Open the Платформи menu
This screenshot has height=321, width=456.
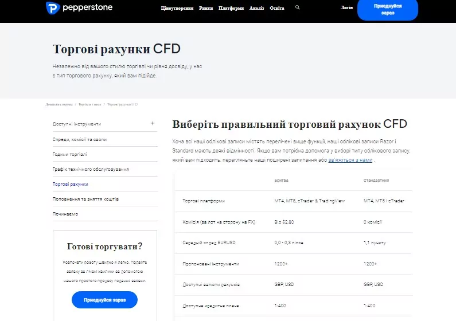coord(231,8)
